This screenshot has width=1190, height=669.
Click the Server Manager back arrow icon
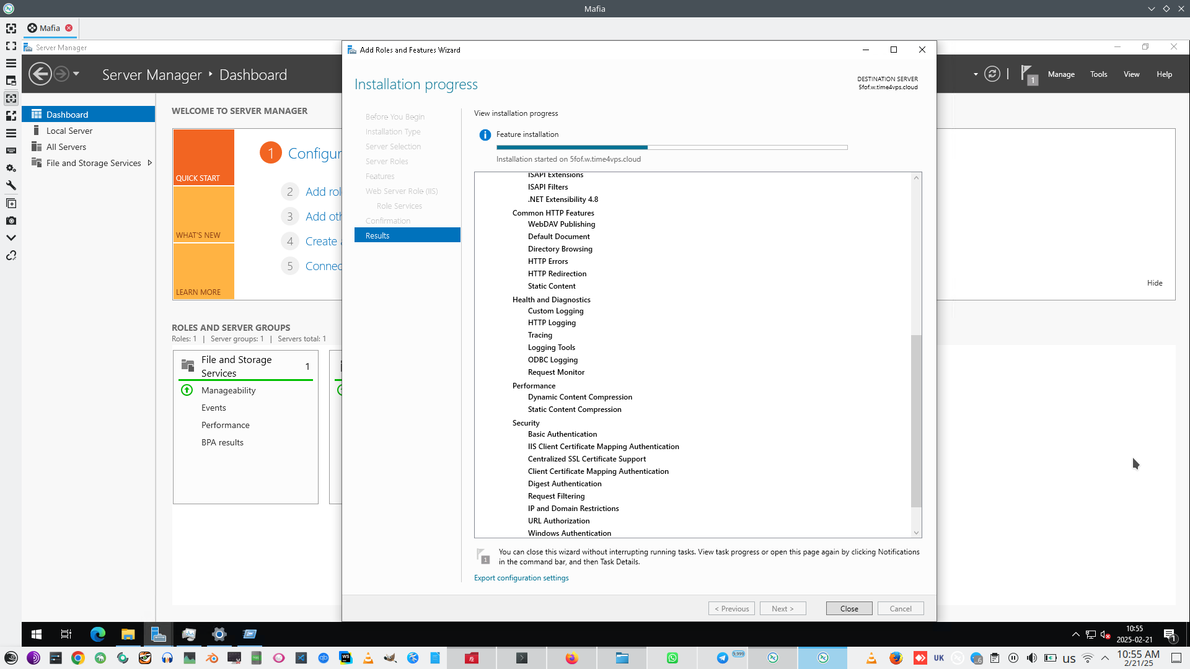coord(40,74)
